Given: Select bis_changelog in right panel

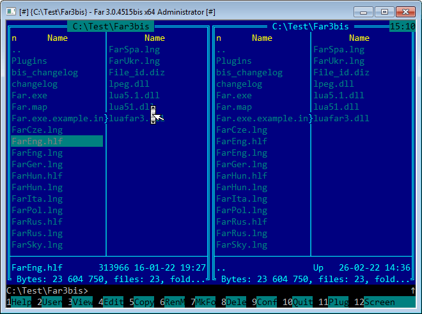Looking at the screenshot, I should click(249, 73).
